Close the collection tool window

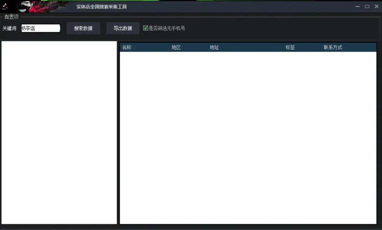click(376, 7)
